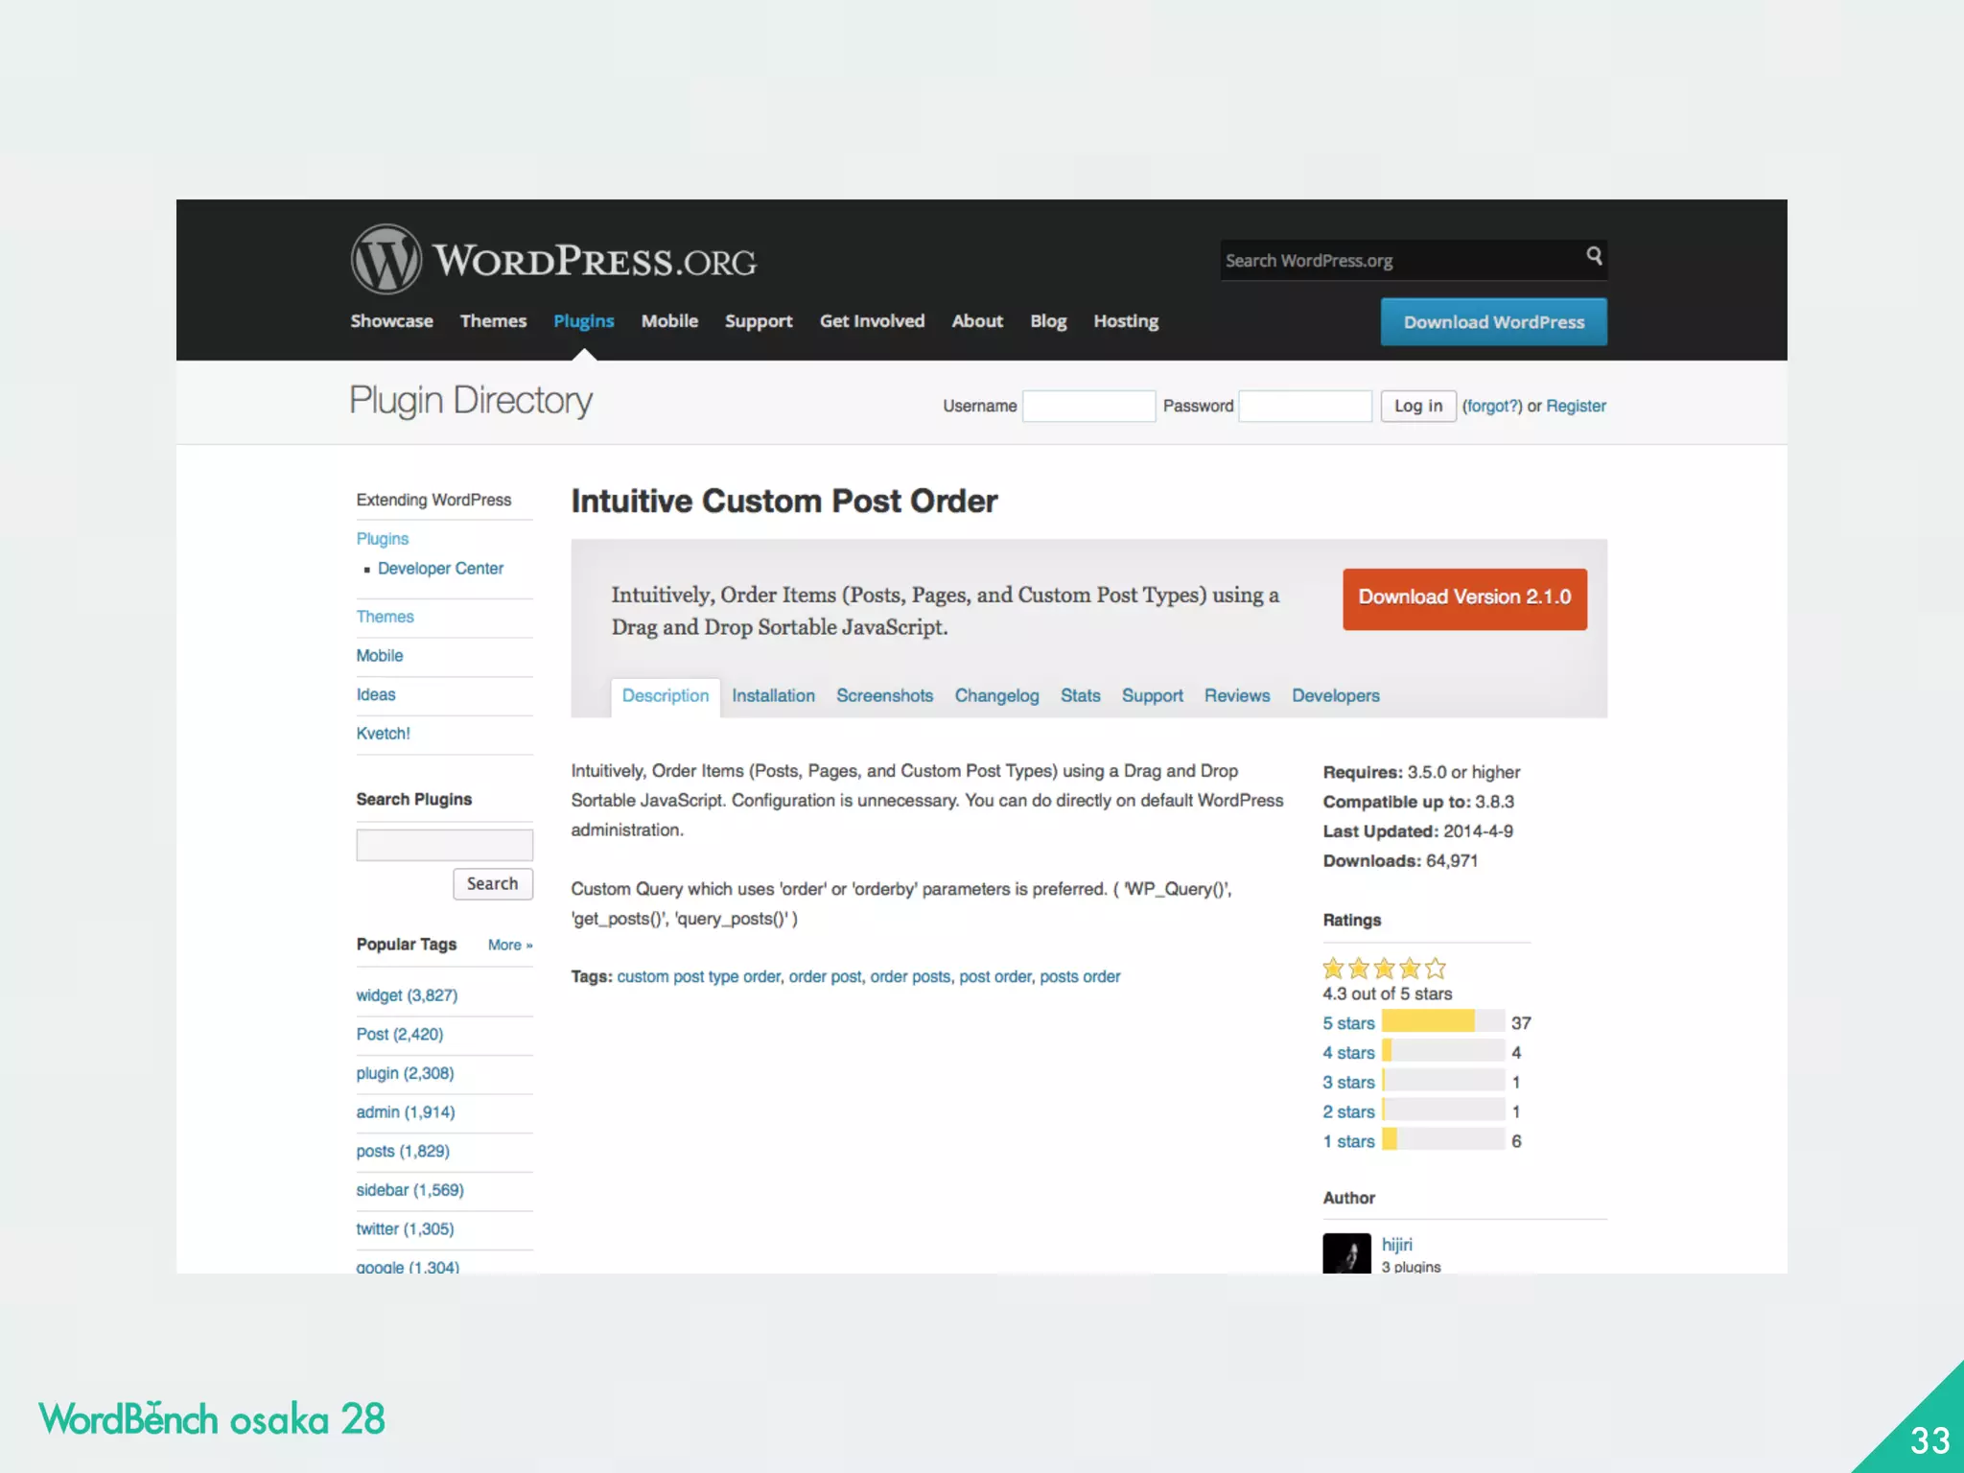Click the WordPress logo icon
Screen dimensions: 1964x1473
coord(386,260)
